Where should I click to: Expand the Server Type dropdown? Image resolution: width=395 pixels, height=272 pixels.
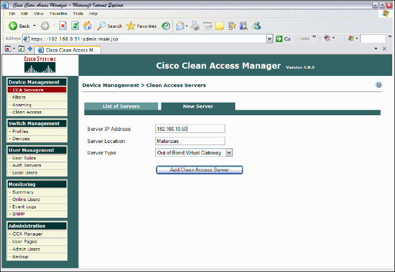point(229,153)
